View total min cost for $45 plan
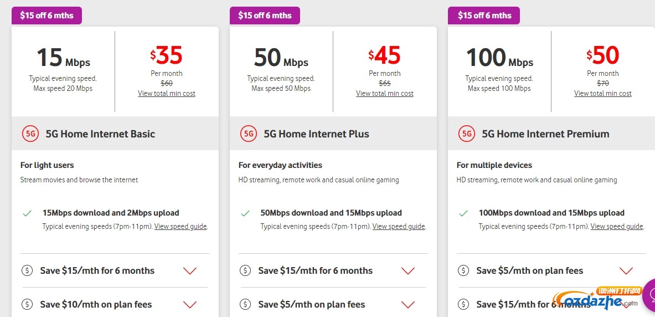Viewport: 655px width, 317px height. pyautogui.click(x=385, y=93)
